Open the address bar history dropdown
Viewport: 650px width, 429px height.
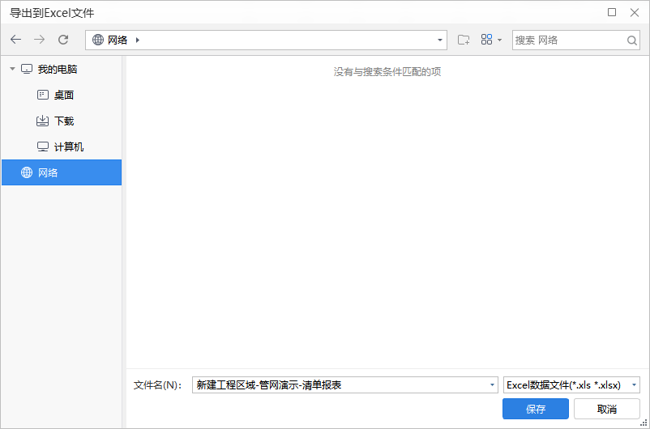pos(440,40)
